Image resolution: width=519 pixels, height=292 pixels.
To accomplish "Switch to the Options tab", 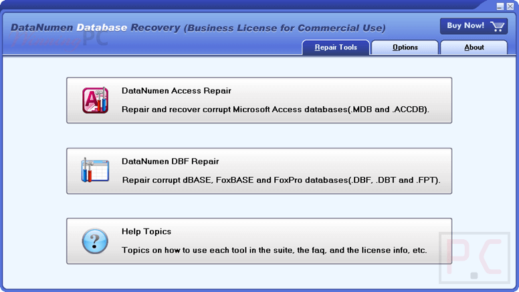I will (405, 47).
